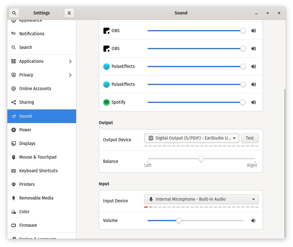Open Printers settings
The image size is (293, 247).
pos(42,184)
